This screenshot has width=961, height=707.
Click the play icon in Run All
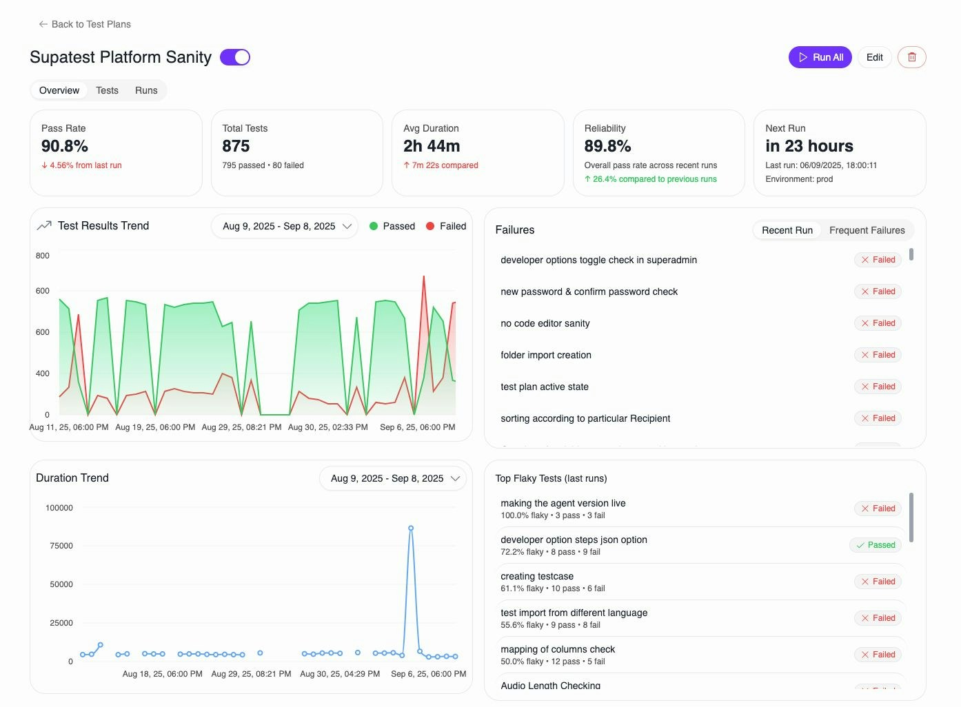coord(803,57)
